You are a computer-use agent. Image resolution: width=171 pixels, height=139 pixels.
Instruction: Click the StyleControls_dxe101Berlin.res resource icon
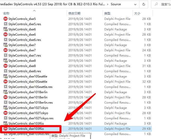click(x=5, y=102)
